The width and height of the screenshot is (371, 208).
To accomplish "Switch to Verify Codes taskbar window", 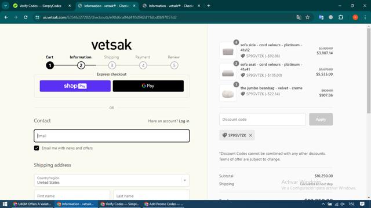I will coord(119,204).
